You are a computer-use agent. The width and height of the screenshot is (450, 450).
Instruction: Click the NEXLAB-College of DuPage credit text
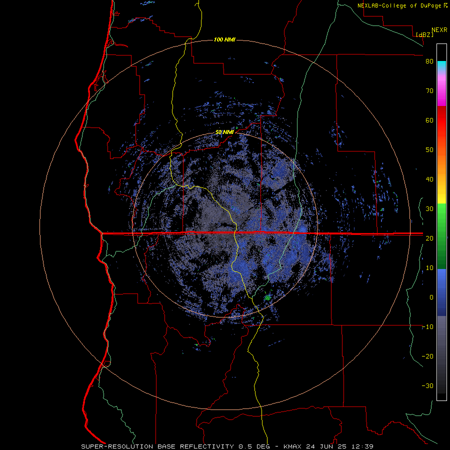coord(399,5)
